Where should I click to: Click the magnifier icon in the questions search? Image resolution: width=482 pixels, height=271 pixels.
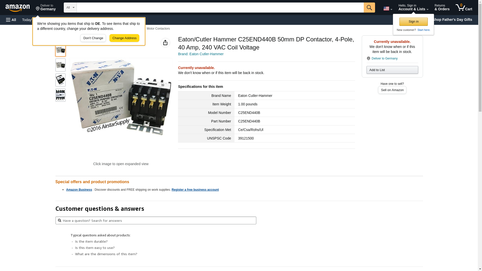click(x=59, y=221)
